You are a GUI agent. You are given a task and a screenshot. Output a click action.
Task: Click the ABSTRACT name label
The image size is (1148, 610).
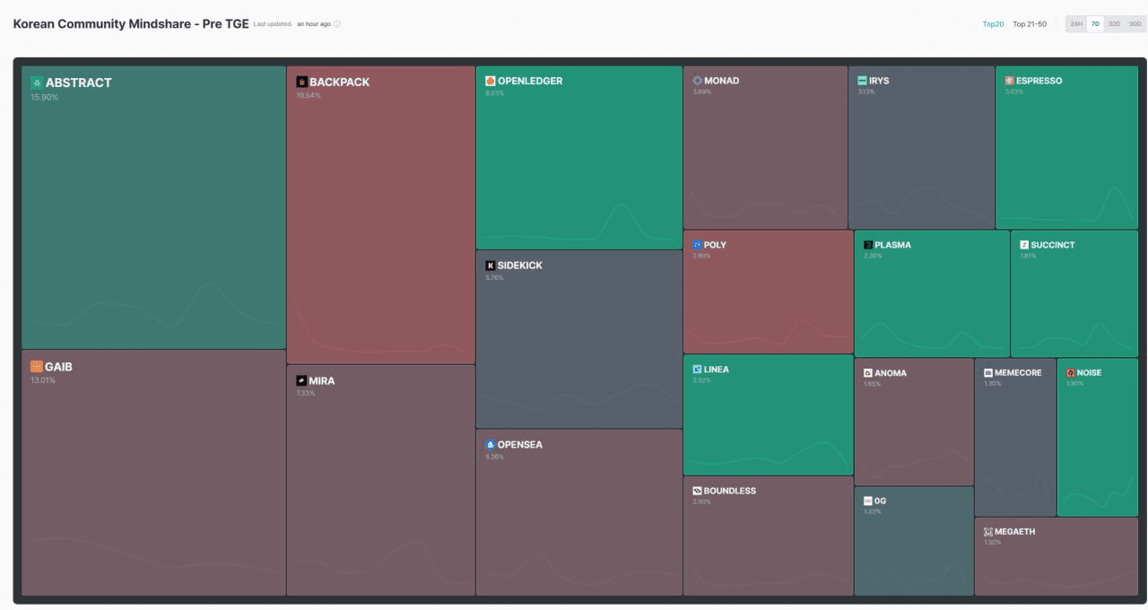(79, 83)
